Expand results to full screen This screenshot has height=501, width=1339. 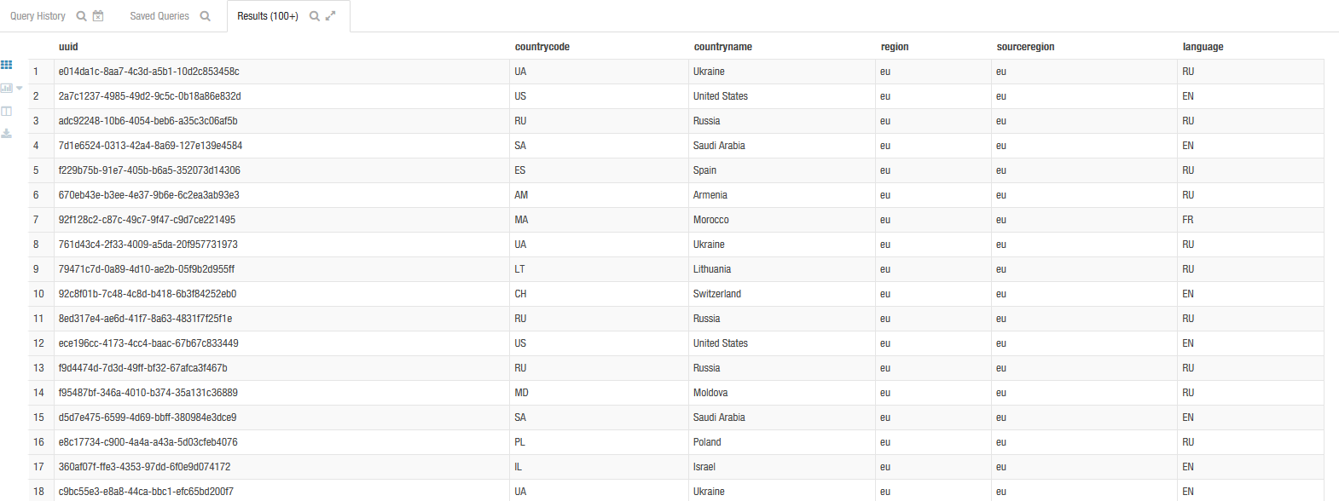331,16
